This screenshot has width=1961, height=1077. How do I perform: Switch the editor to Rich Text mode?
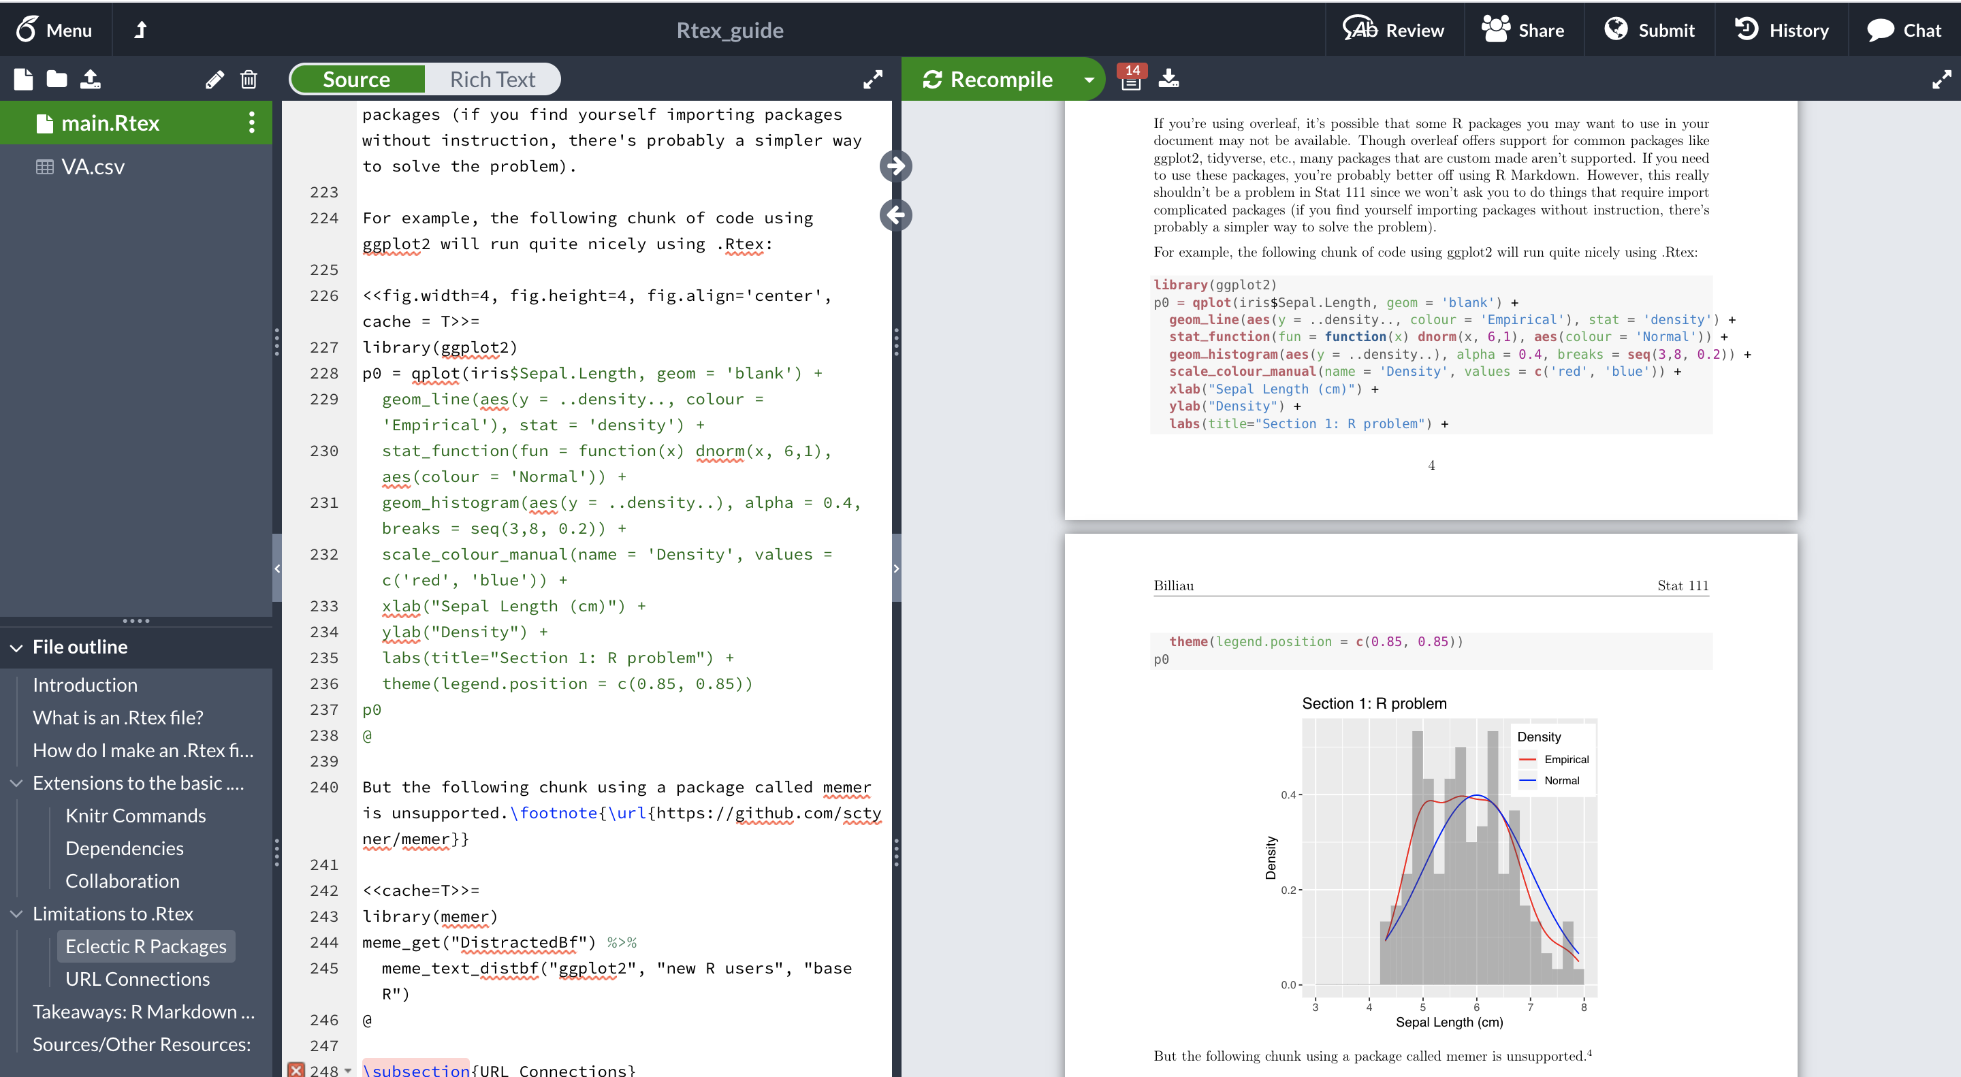tap(492, 78)
